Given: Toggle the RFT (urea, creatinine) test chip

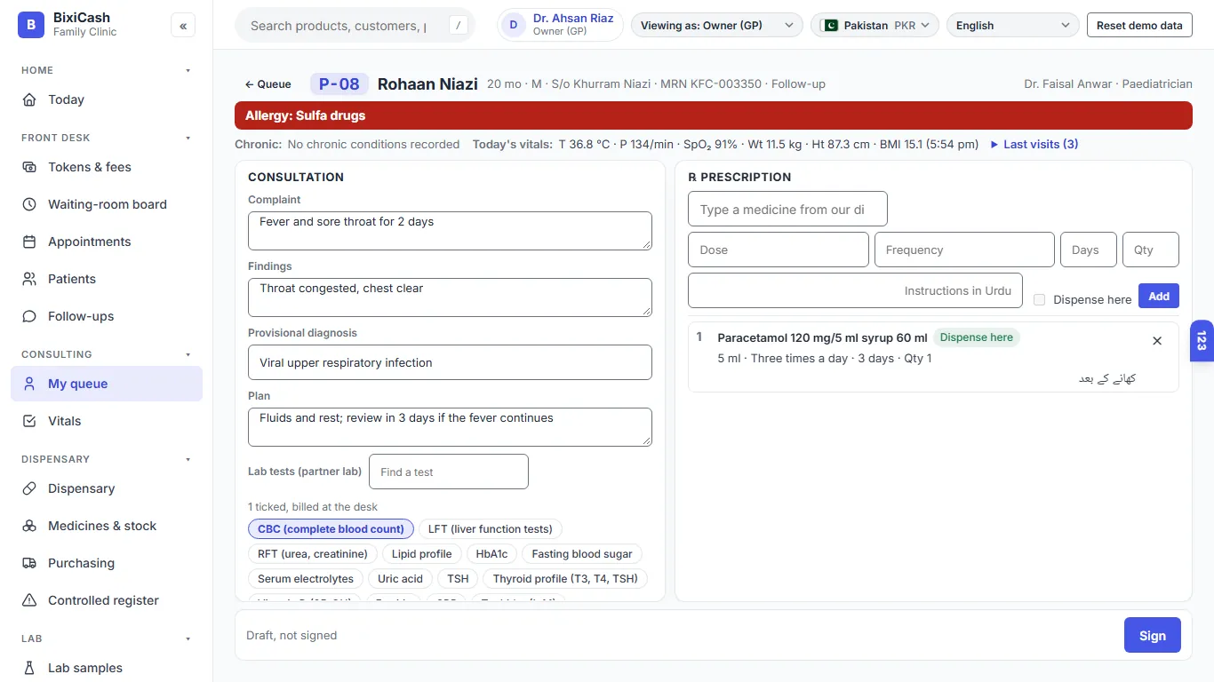Looking at the screenshot, I should [313, 554].
